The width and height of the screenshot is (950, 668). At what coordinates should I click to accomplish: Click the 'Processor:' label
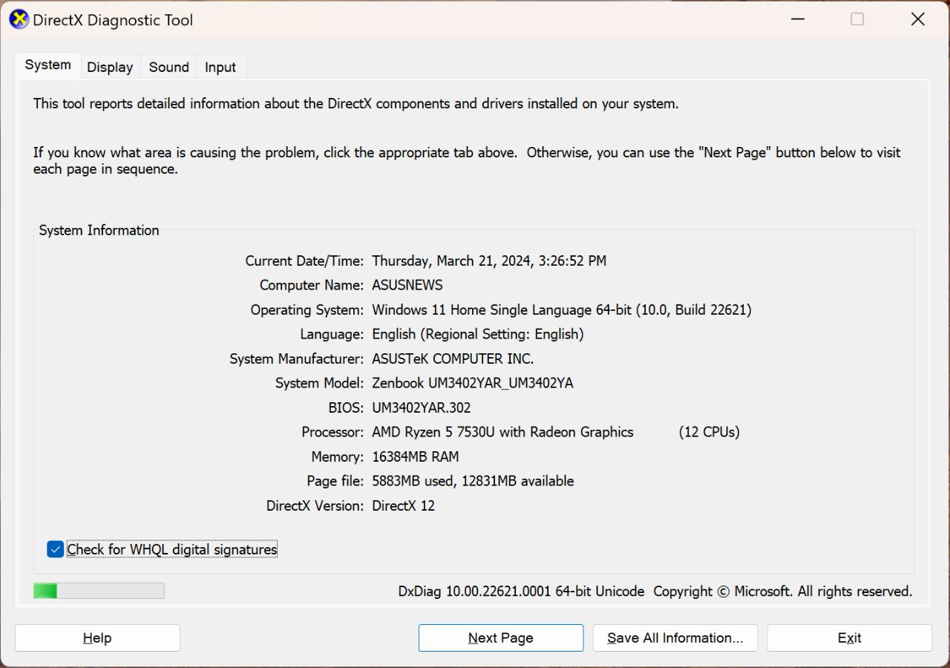tap(332, 432)
